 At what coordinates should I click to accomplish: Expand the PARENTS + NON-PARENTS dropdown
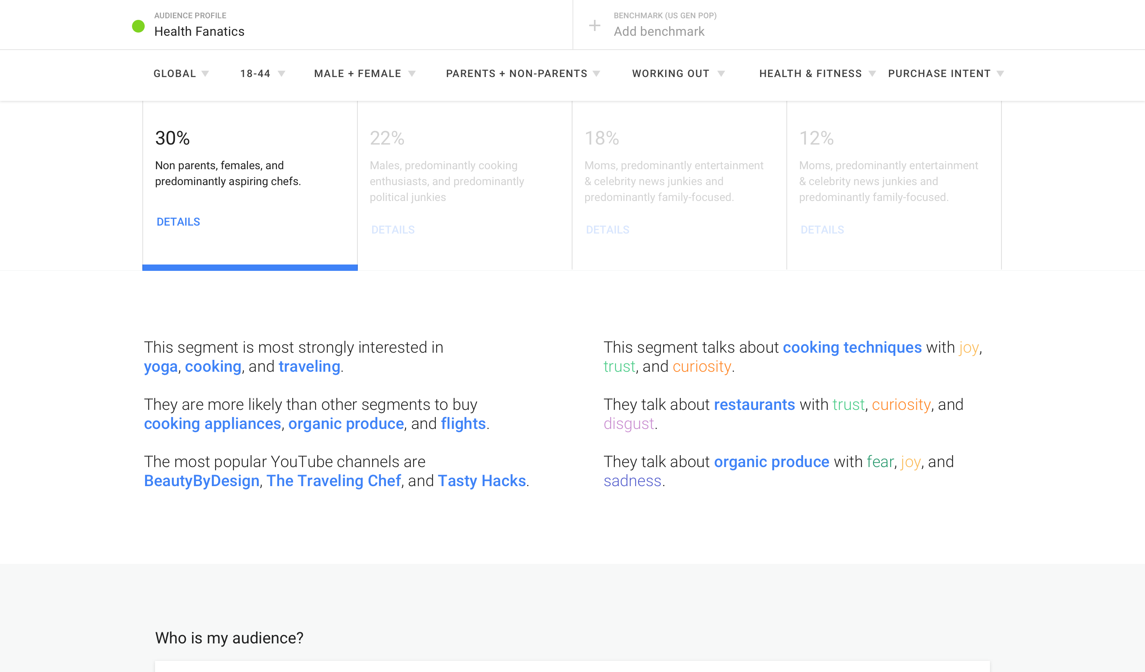click(x=523, y=73)
